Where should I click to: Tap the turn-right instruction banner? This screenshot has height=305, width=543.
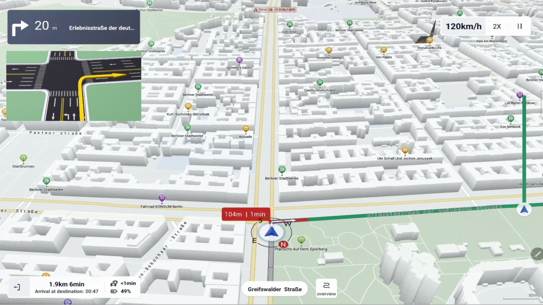[x=74, y=27]
